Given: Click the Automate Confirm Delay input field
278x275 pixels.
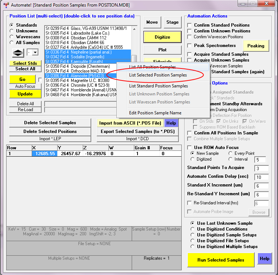Looking at the screenshot, I should point(262,177).
